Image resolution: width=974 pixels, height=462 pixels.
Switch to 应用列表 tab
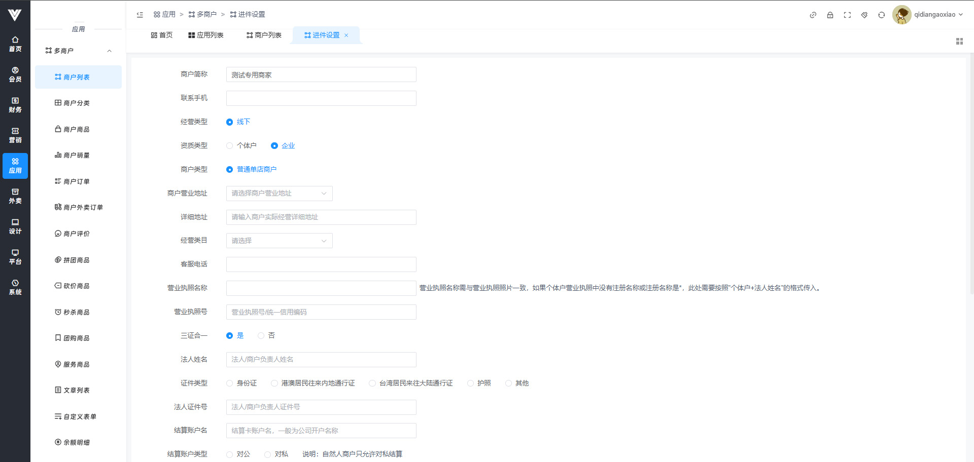click(206, 35)
